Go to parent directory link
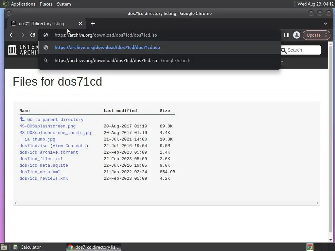The height and width of the screenshot is (251, 335). 55,120
